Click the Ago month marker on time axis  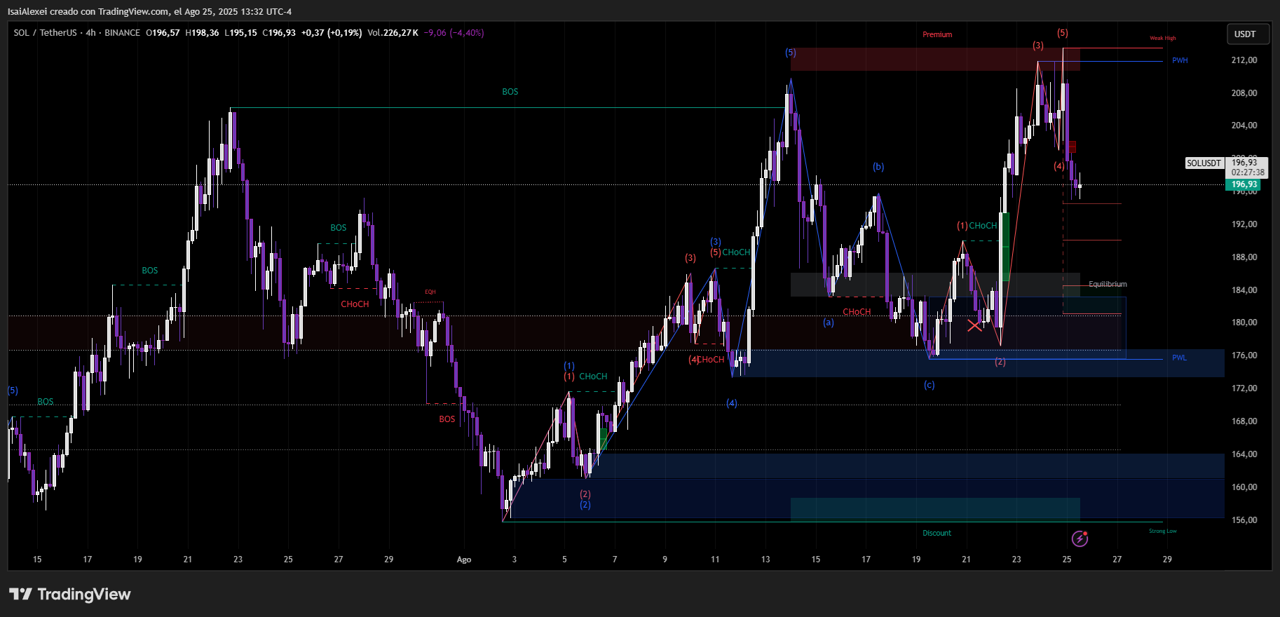pos(464,560)
